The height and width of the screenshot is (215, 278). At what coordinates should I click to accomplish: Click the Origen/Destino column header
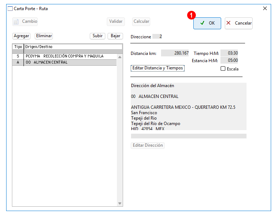pos(73,47)
